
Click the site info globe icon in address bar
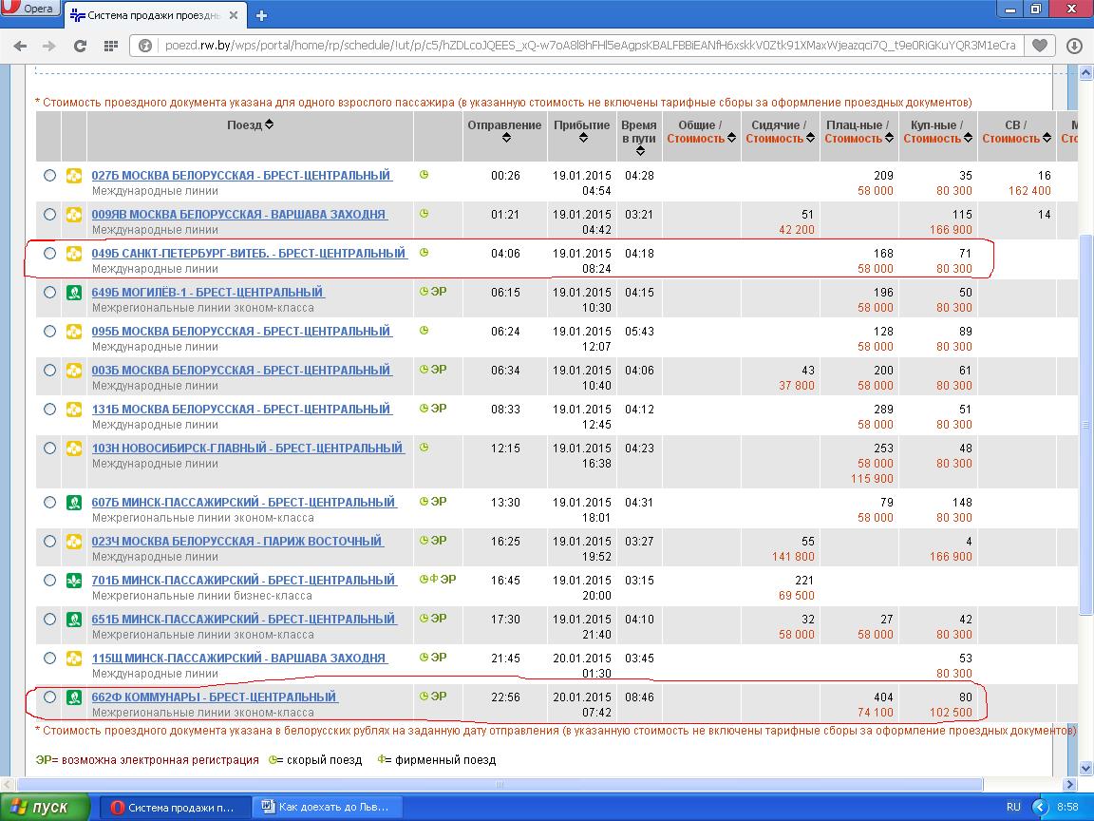pos(145,46)
